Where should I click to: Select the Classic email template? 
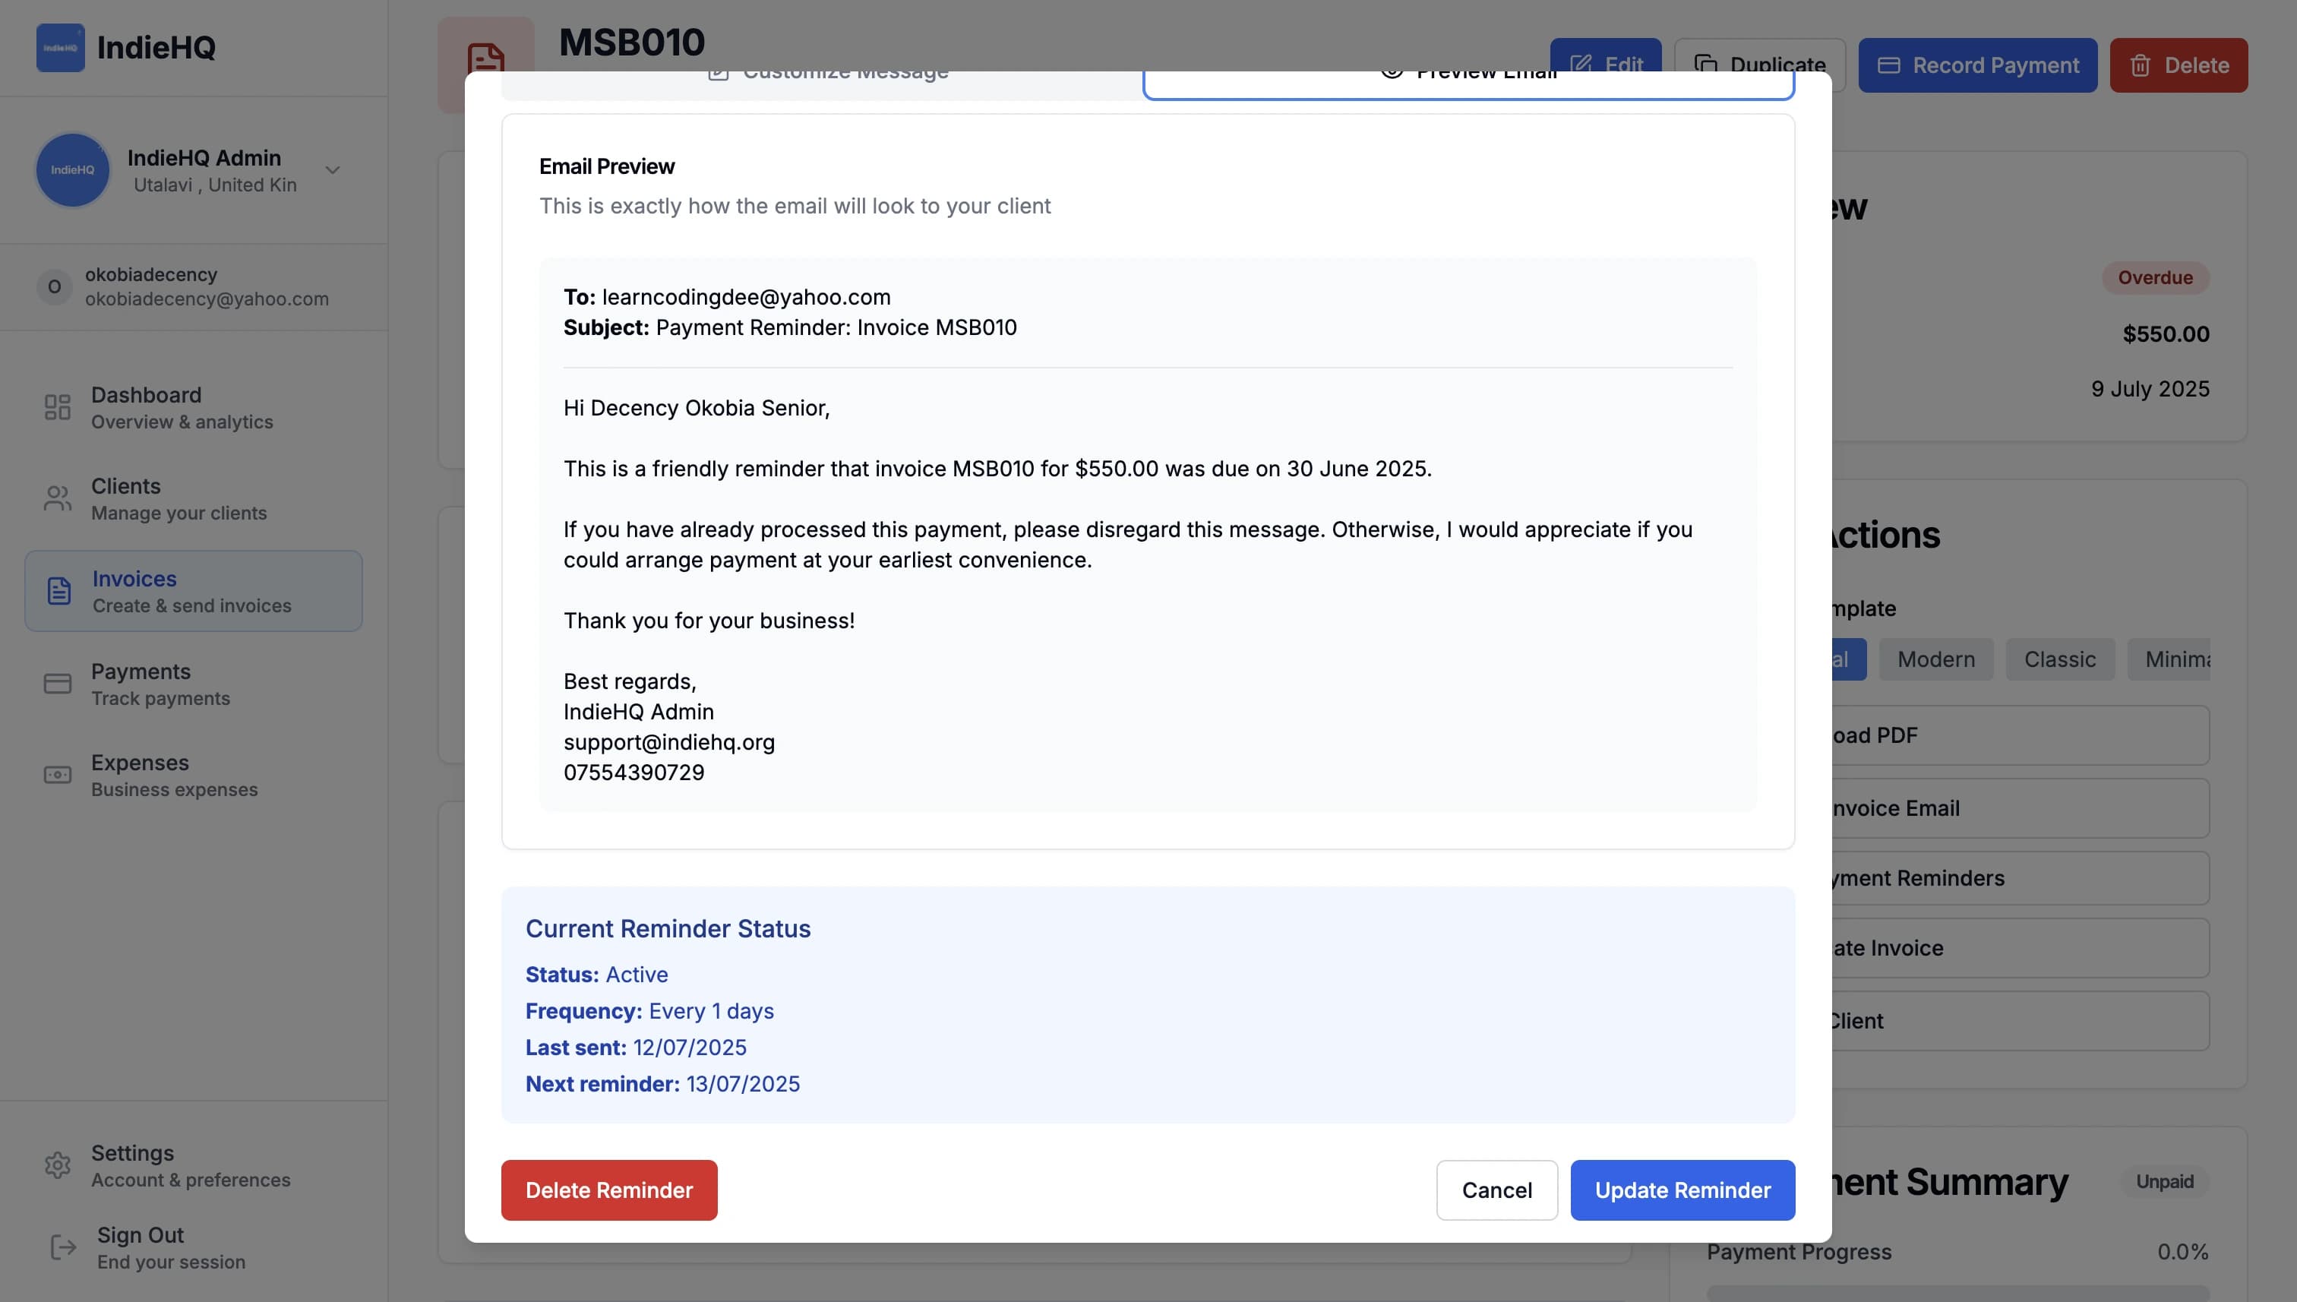tap(2059, 659)
